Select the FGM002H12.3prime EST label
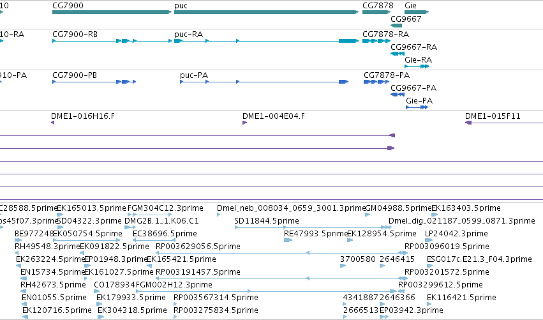The height and width of the screenshot is (320, 543). click(174, 285)
